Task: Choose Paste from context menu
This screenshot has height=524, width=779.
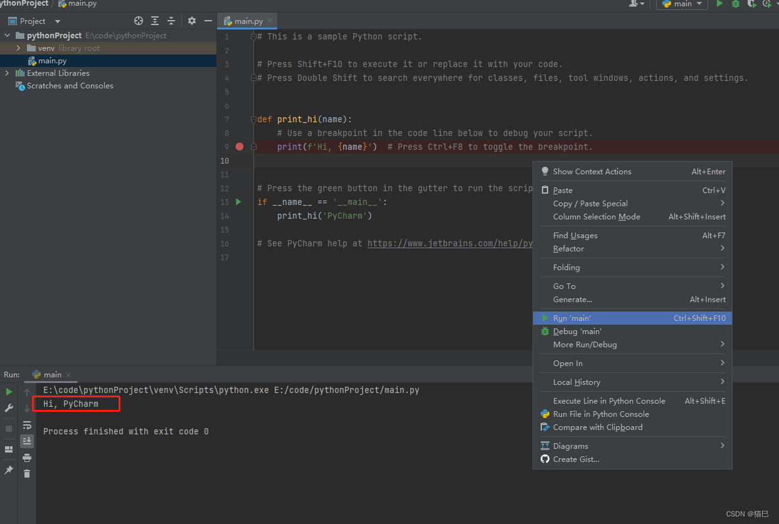Action: [632, 190]
